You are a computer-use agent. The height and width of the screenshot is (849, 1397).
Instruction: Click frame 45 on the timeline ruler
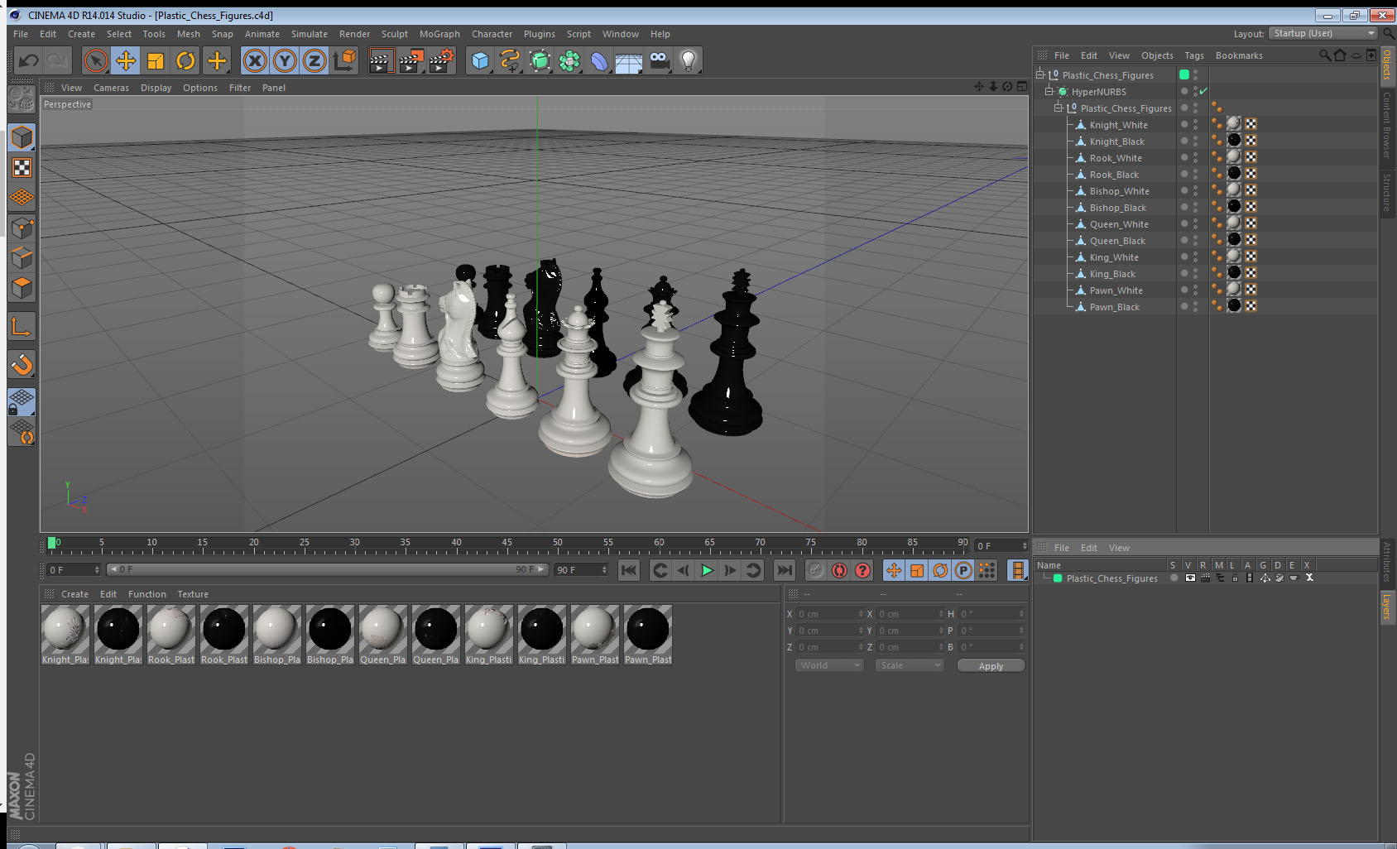506,544
